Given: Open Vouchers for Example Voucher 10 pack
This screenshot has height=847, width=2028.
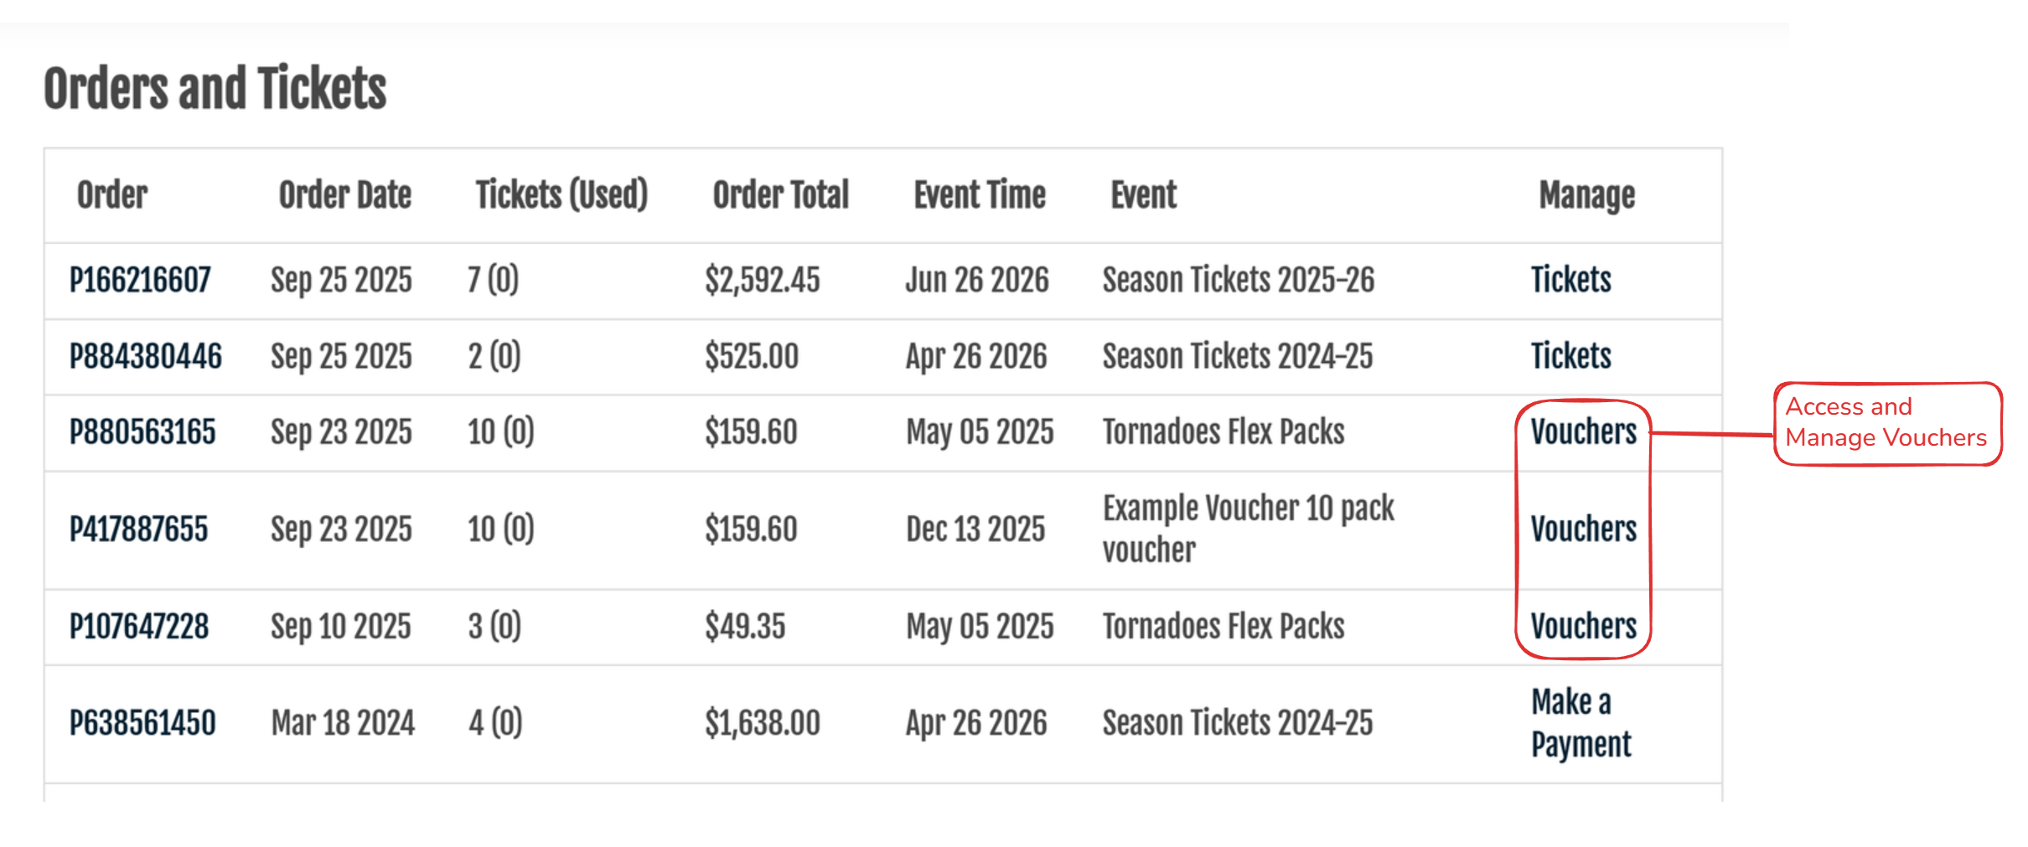Looking at the screenshot, I should pos(1583,529).
